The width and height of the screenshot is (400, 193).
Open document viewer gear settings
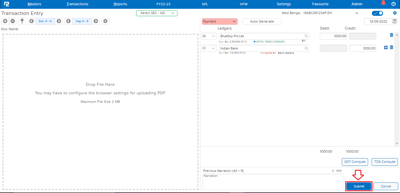(x=105, y=21)
